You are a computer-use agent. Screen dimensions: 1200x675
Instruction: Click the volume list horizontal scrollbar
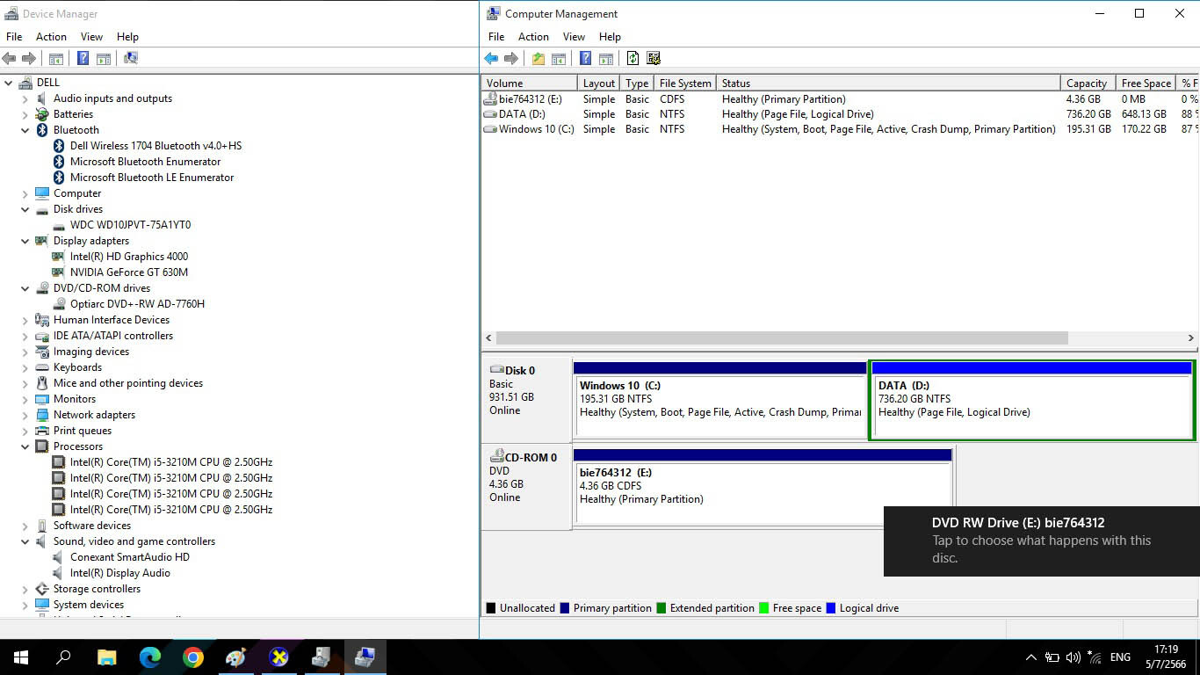tap(782, 338)
